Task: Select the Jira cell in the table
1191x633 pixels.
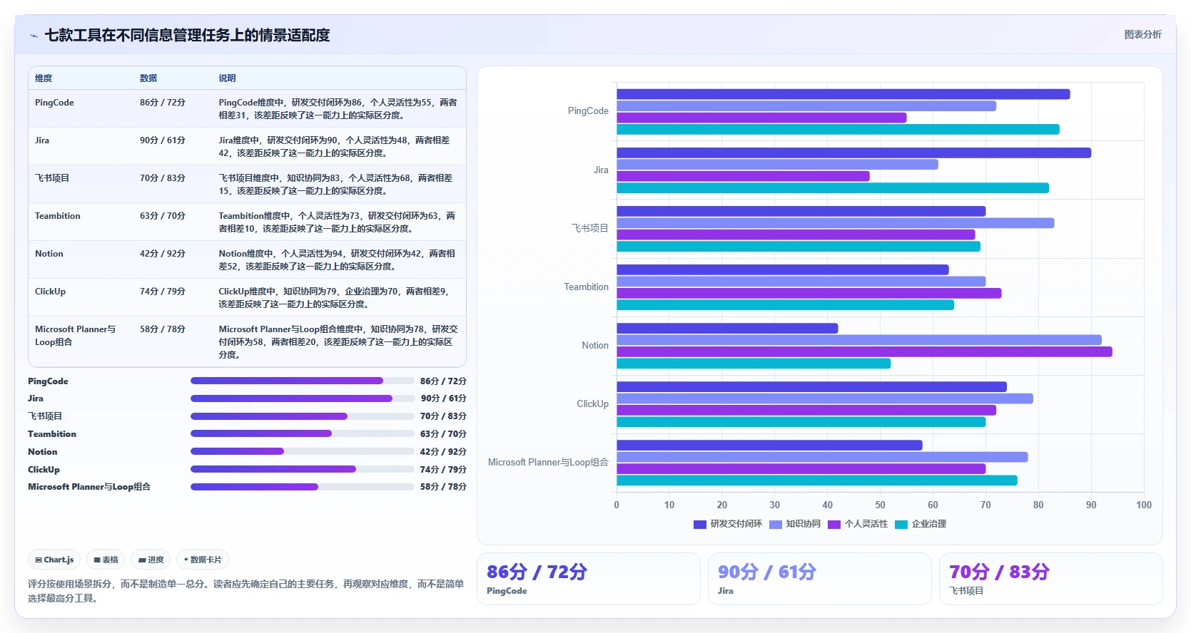Action: pyautogui.click(x=42, y=140)
